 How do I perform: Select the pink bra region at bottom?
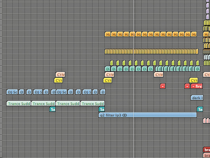[x=207, y=155]
